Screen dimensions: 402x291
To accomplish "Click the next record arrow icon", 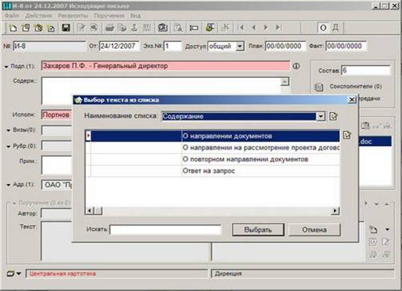I will pos(266,28).
